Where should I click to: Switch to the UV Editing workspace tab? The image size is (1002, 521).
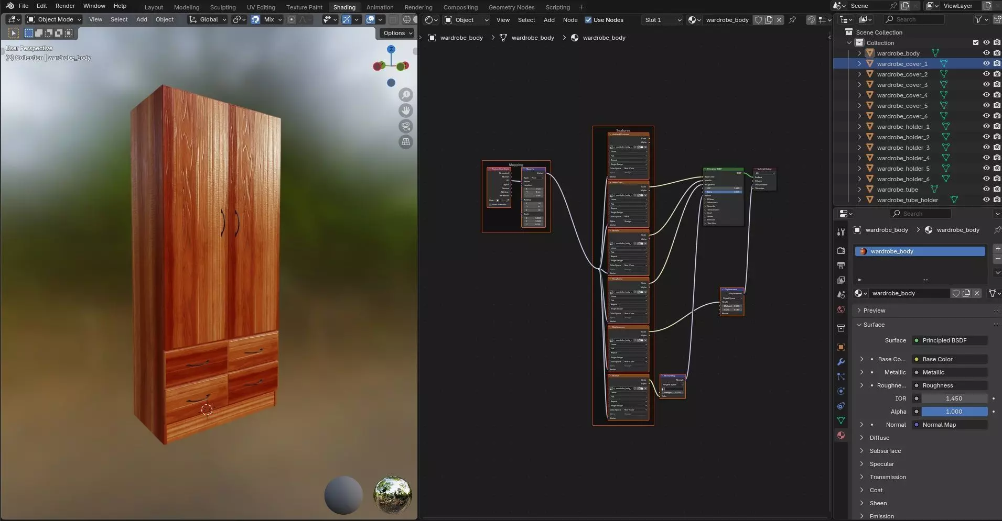tap(261, 7)
